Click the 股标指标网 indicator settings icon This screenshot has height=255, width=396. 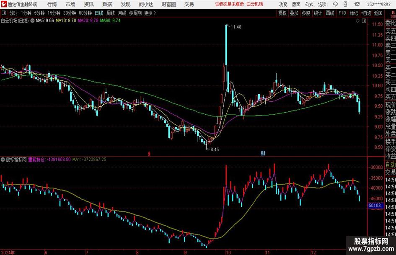tap(3, 160)
